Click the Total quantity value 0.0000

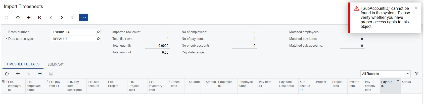tap(158, 46)
